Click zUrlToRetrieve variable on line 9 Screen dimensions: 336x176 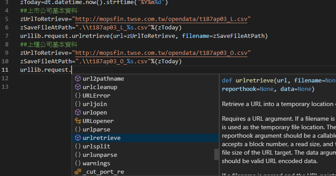tap(44, 53)
